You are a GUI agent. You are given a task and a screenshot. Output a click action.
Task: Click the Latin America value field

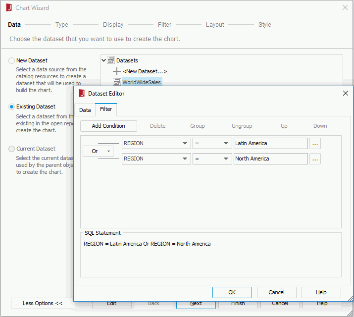271,143
